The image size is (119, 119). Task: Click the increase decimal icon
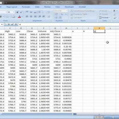(56, 17)
